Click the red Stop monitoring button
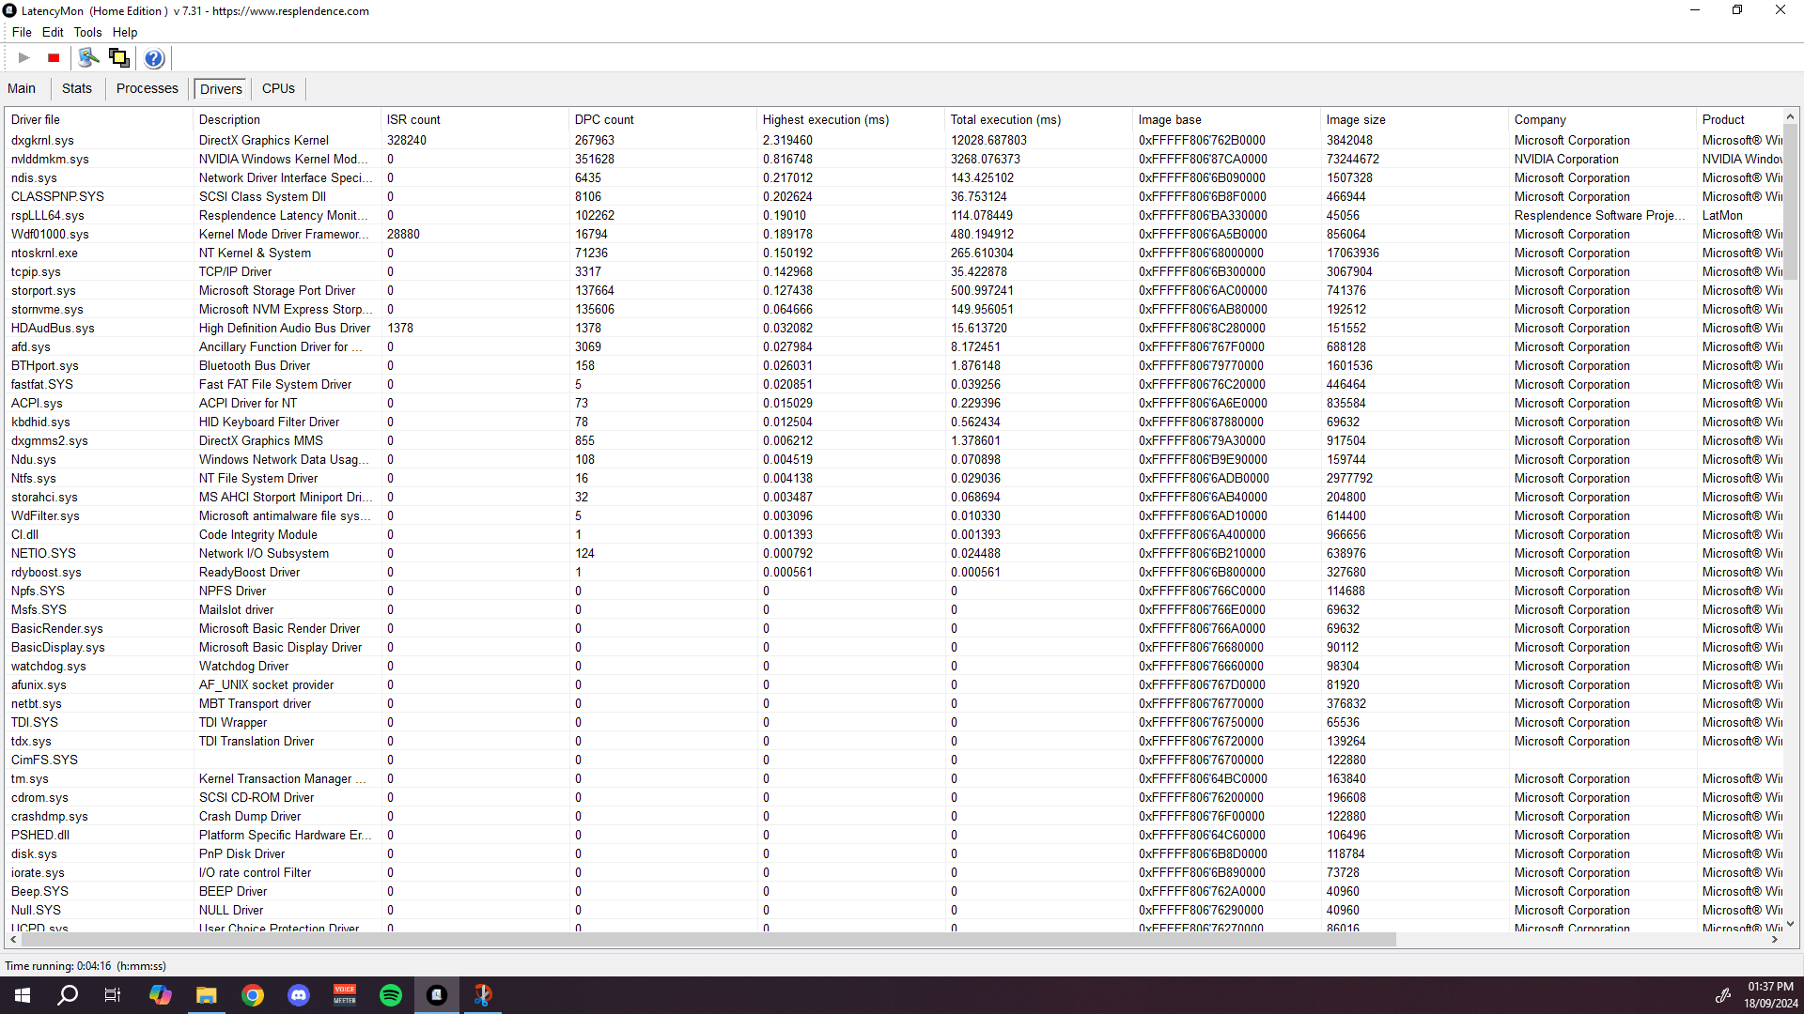The image size is (1804, 1014). coord(54,58)
